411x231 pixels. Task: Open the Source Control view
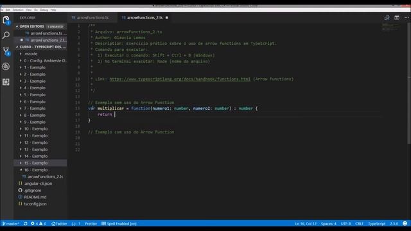click(x=6, y=51)
